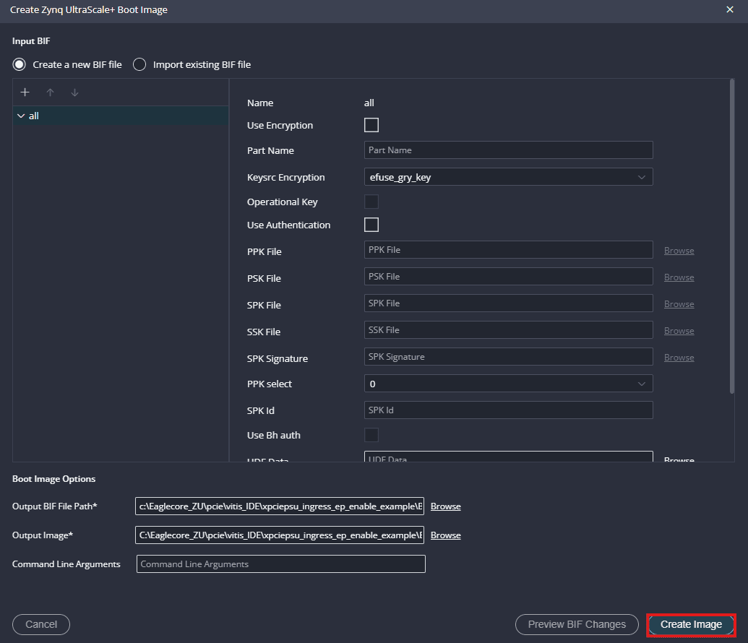
Task: Open the PPK select dropdown
Action: (508, 384)
